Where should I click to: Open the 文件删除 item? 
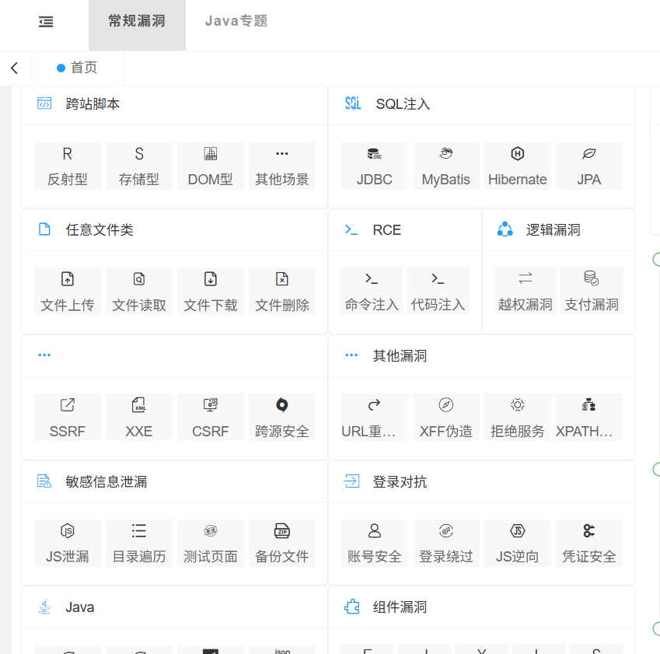tap(282, 291)
